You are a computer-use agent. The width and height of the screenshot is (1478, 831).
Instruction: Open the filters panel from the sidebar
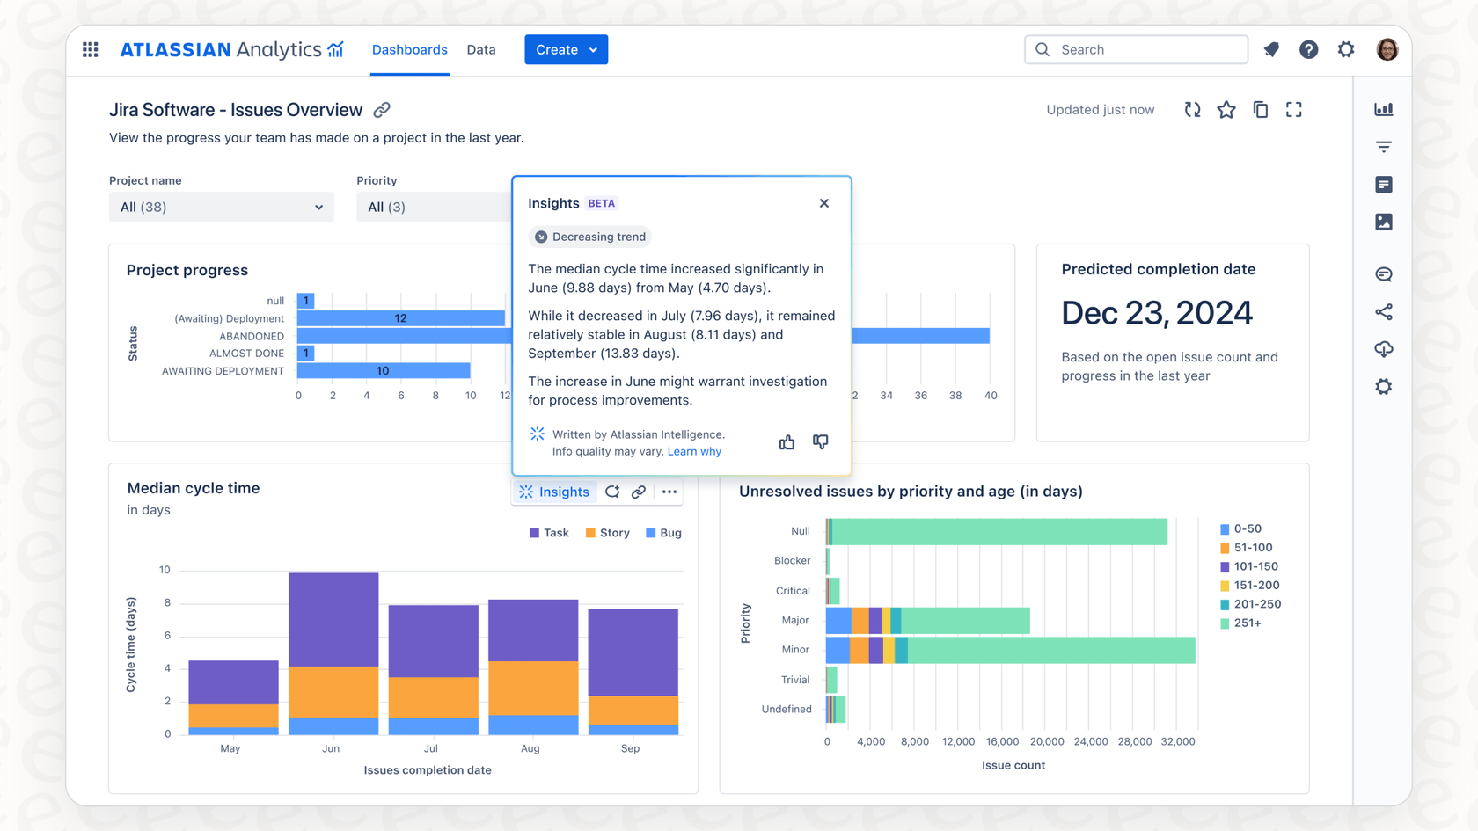[x=1383, y=147]
